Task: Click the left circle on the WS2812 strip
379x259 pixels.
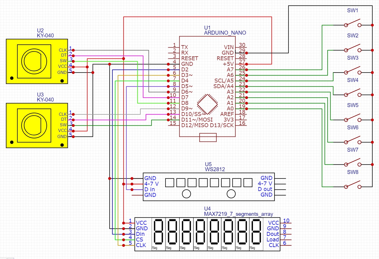Action: [186, 194]
